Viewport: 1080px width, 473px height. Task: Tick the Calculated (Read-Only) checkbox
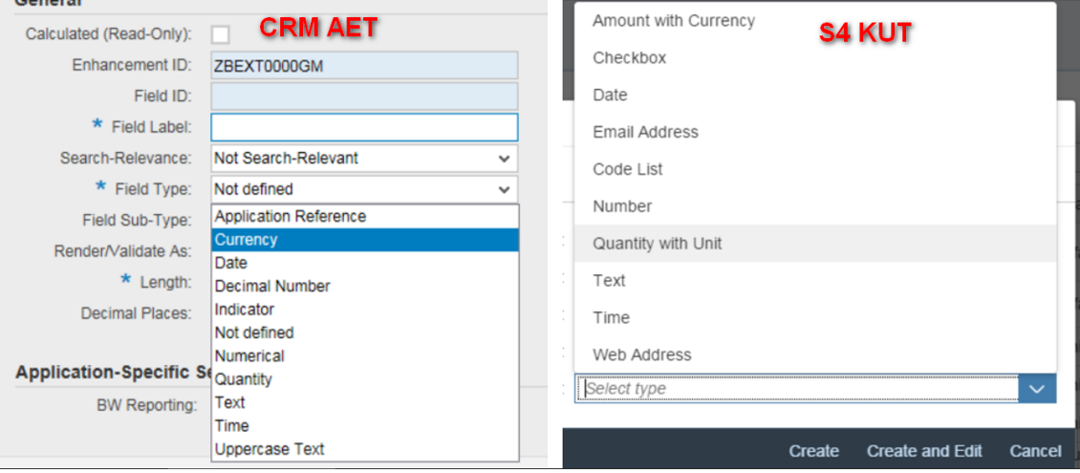click(x=221, y=34)
